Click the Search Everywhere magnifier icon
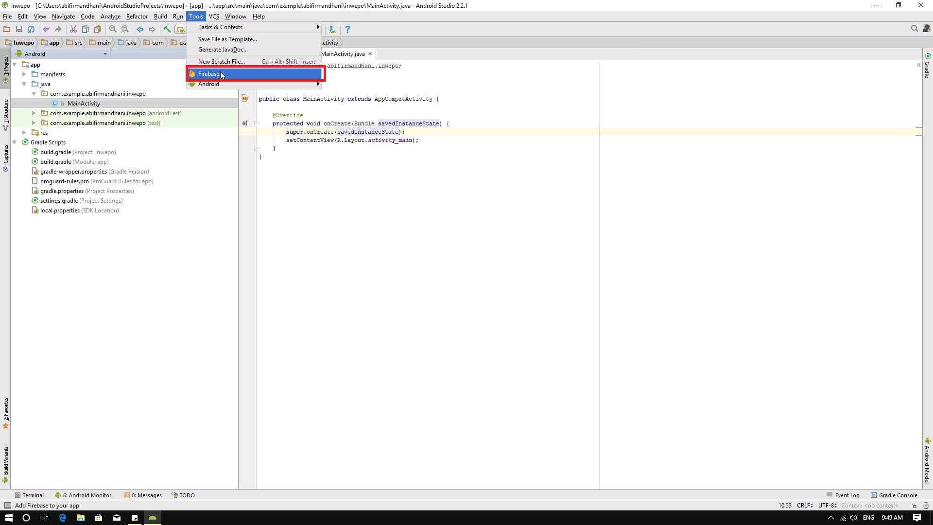This screenshot has width=933, height=525. (914, 29)
